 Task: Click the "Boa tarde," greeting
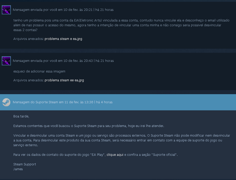click(x=21, y=116)
